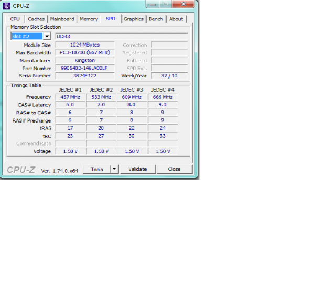This screenshot has height=289, width=325.
Task: Open the Graphics tab
Action: pyautogui.click(x=134, y=19)
